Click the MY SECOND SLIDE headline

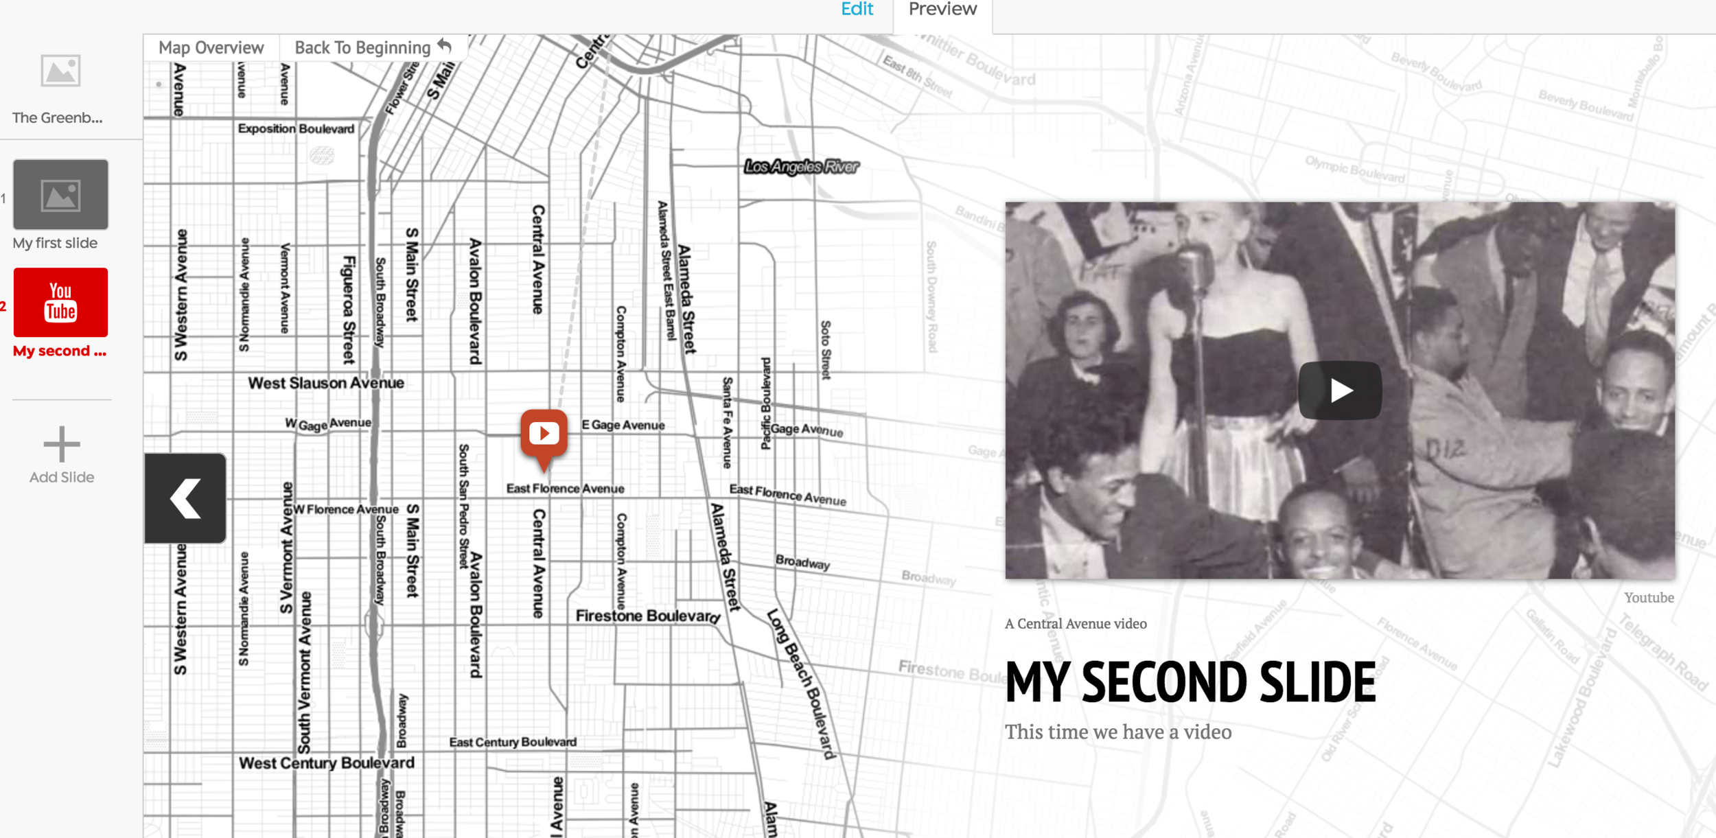pyautogui.click(x=1190, y=682)
